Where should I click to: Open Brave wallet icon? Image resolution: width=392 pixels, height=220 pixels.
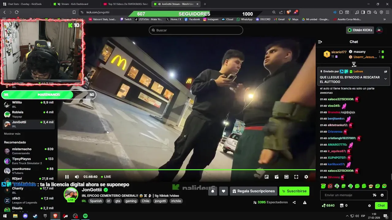point(369,12)
